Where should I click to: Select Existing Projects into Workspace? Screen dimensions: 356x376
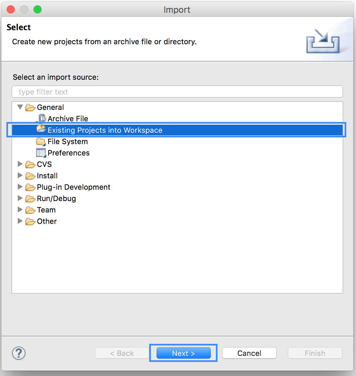(x=177, y=130)
